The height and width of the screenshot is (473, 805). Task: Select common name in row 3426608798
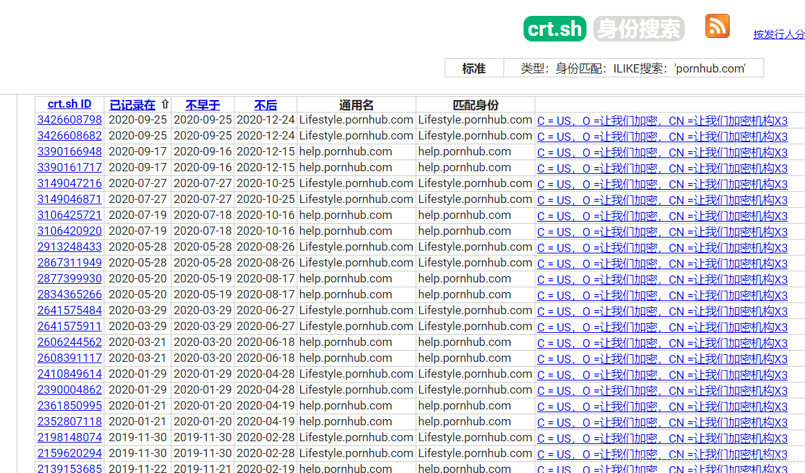(356, 120)
